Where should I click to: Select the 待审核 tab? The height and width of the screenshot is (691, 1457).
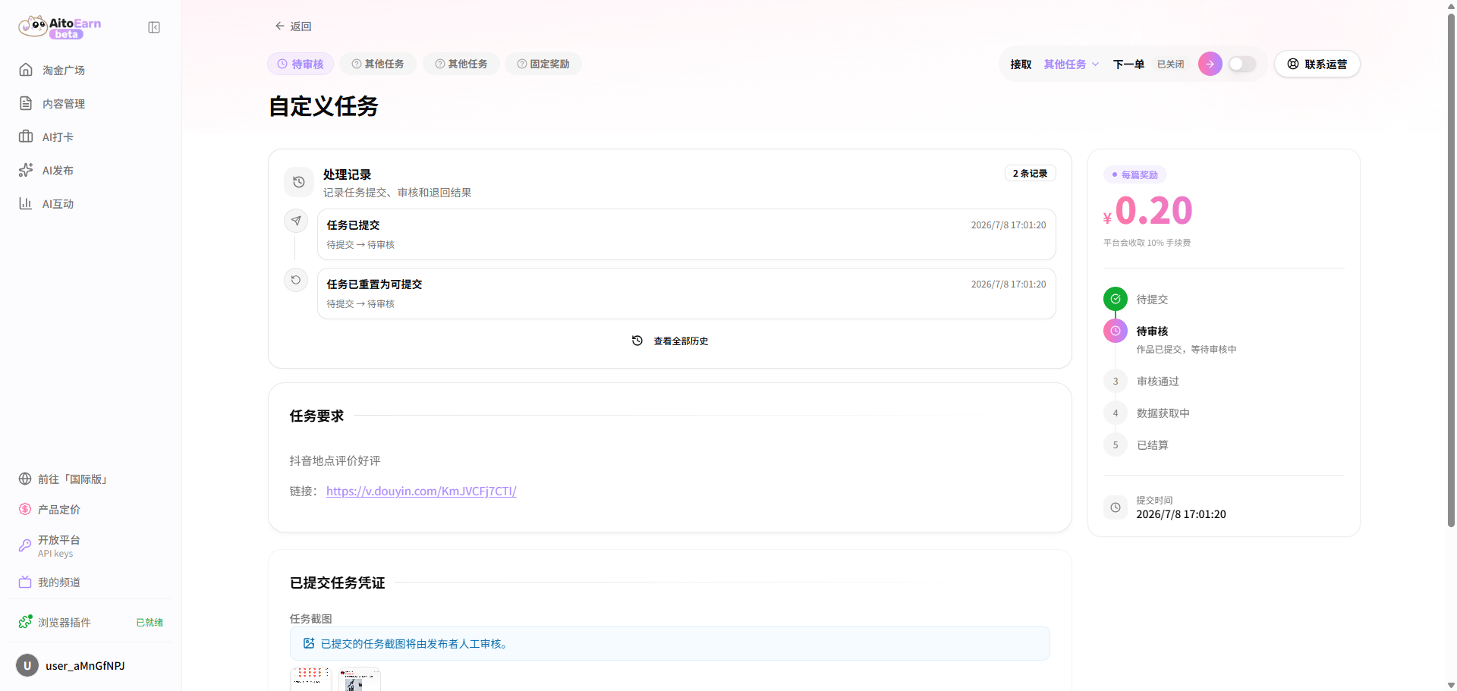(x=301, y=64)
